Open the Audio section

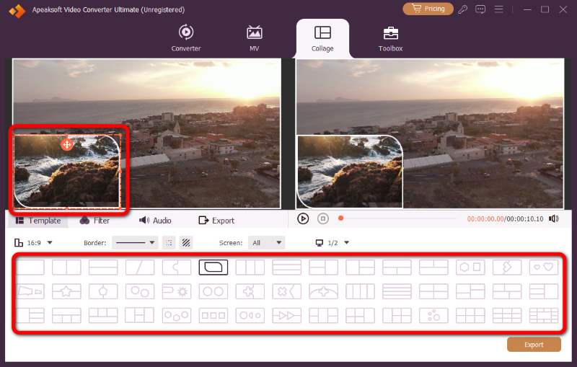155,221
